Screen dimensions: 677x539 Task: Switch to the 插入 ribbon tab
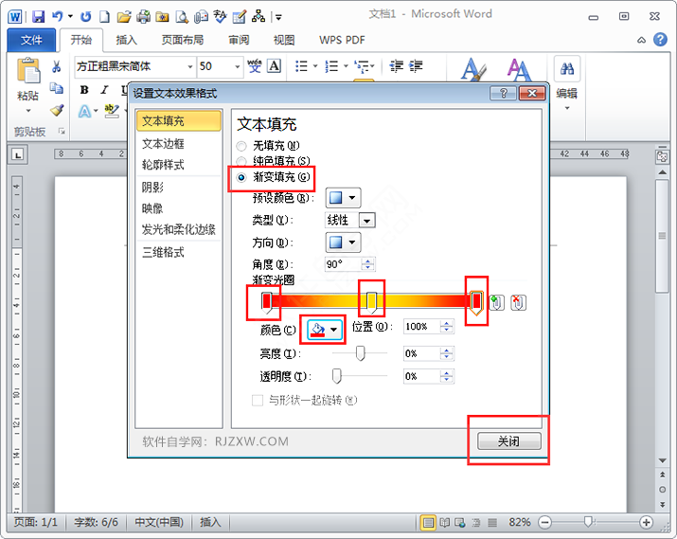(127, 40)
